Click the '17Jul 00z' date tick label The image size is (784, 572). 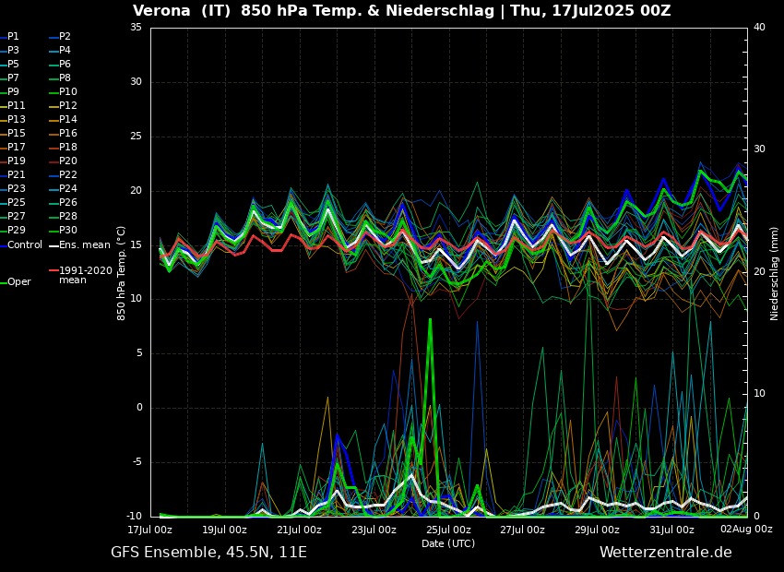[x=150, y=530]
